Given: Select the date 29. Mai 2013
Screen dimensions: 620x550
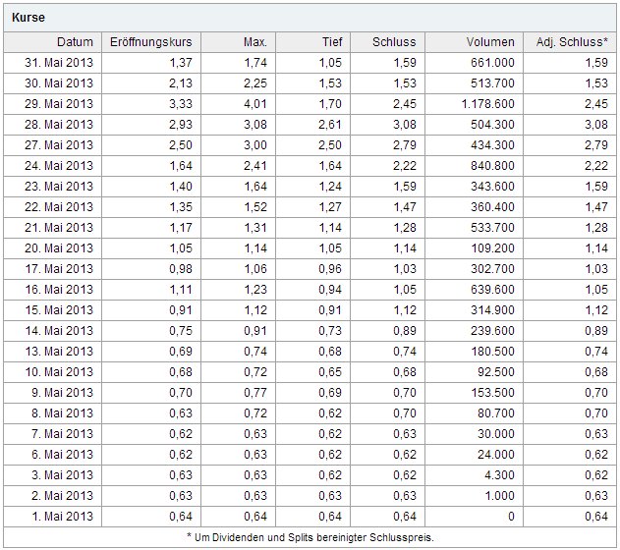Looking at the screenshot, I should (59, 103).
